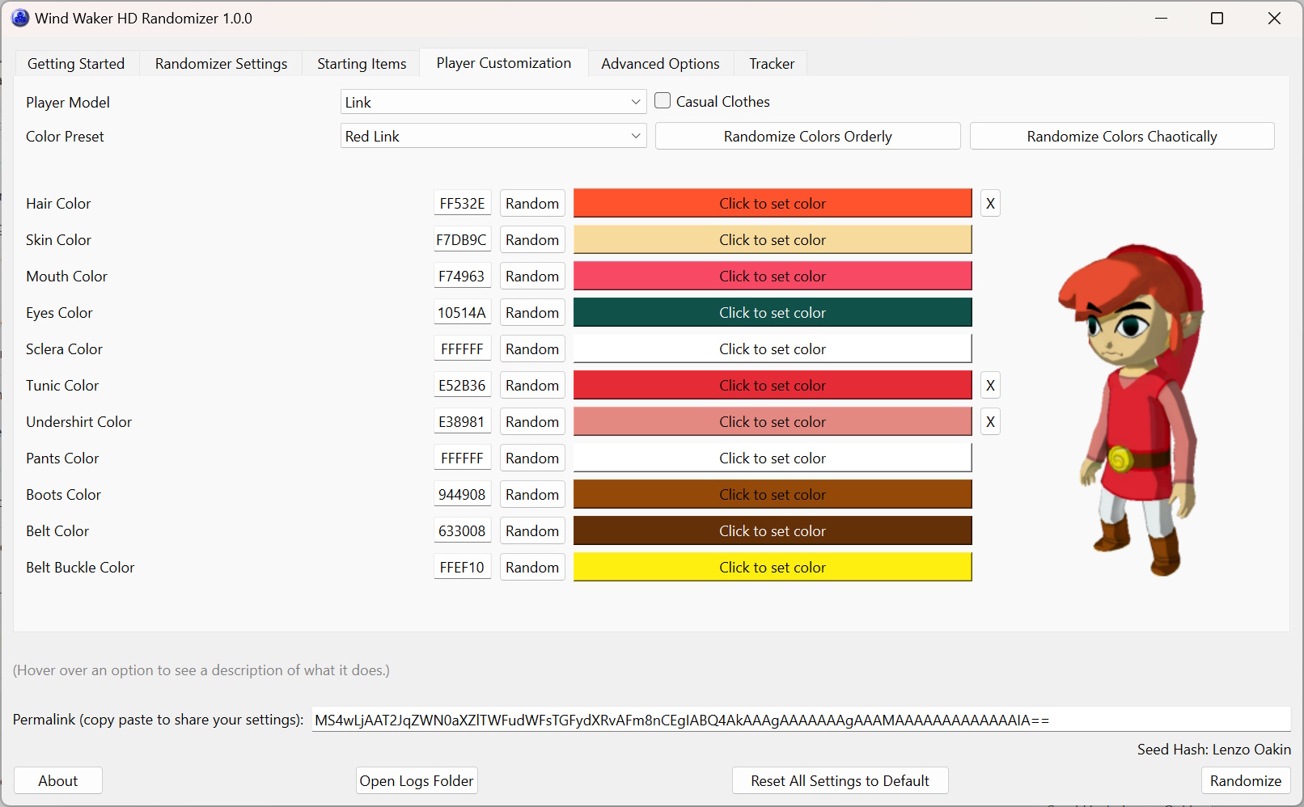Viewport: 1304px width, 807px height.
Task: Switch to the Getting Started tab
Action: [76, 64]
